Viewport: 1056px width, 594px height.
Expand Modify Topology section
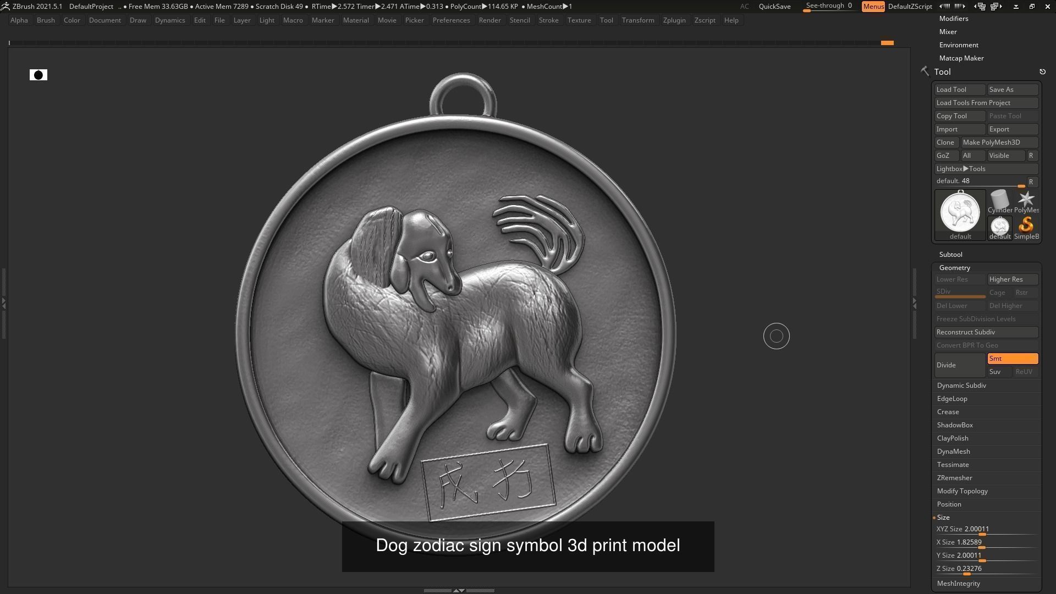click(962, 491)
